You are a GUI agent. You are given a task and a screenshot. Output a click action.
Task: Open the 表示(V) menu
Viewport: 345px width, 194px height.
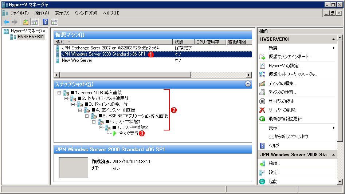(62, 13)
